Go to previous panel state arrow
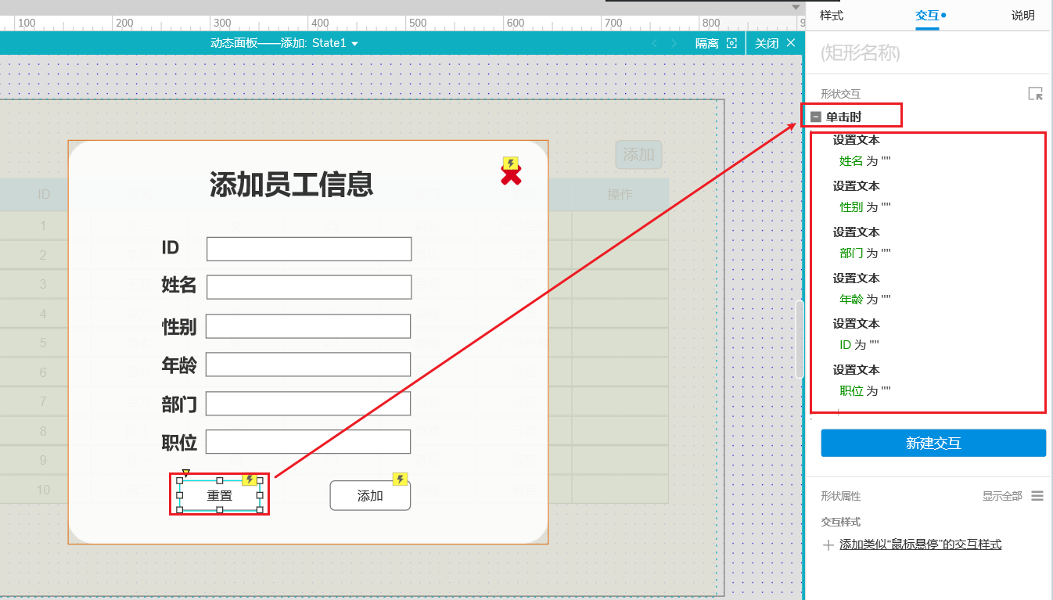Screen dimensions: 1053x600 pos(656,43)
